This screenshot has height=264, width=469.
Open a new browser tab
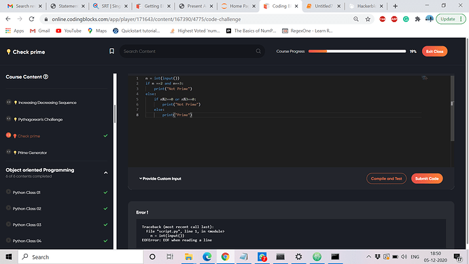(395, 6)
